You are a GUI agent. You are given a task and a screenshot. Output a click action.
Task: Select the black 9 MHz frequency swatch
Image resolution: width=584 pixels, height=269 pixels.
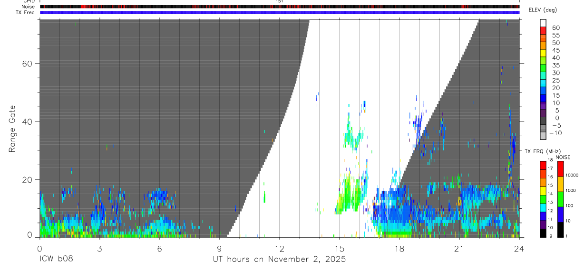point(543,232)
